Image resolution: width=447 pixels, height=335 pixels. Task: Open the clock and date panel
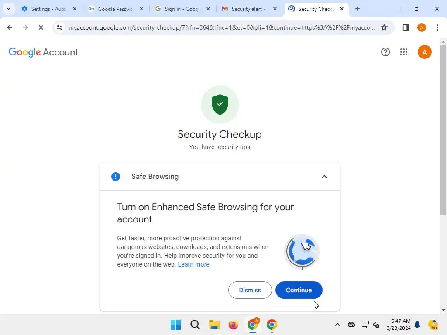pos(399,325)
